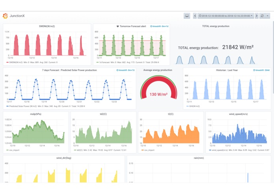Screen dimensions: 274x194
Task: Open JunctionX dashboard title dropdown
Action: click(17, 16)
